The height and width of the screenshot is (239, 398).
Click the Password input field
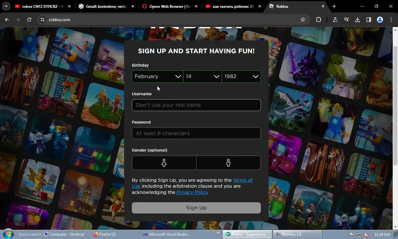point(196,133)
